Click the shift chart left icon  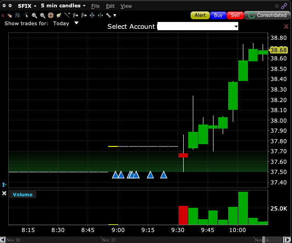coord(84,15)
